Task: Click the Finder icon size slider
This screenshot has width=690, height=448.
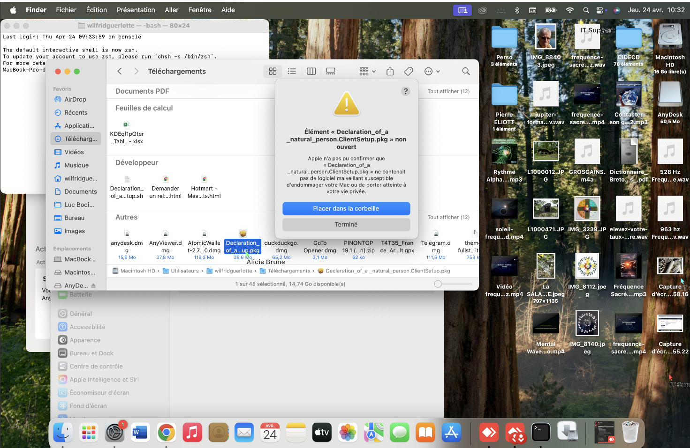Action: click(x=438, y=284)
